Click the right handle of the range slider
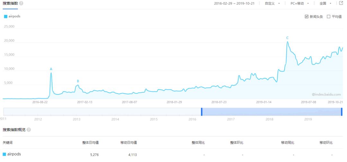 tap(342, 112)
